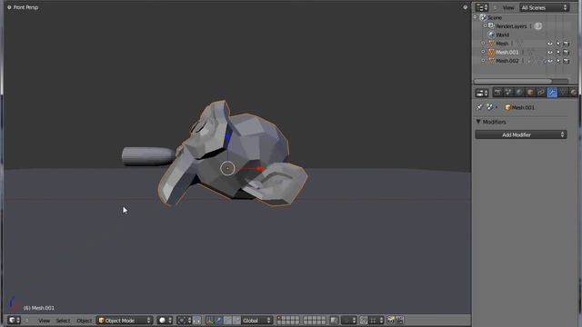Expand the Mesh.001 tree node

pyautogui.click(x=483, y=52)
